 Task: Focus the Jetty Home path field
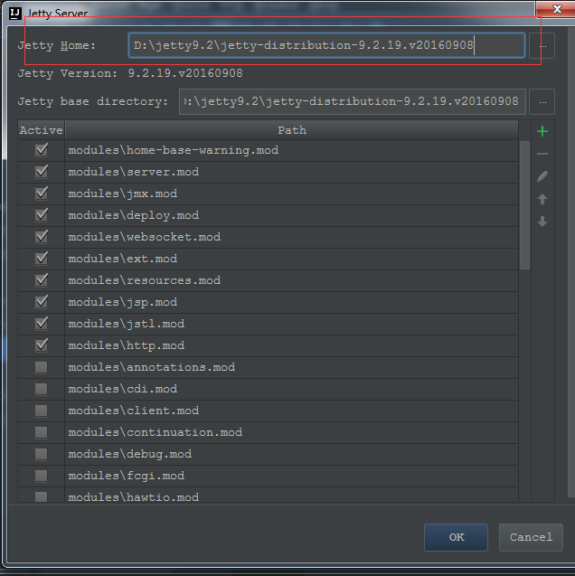click(326, 45)
